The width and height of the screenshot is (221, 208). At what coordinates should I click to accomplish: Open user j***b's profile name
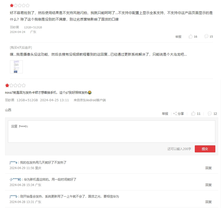tap(13, 196)
